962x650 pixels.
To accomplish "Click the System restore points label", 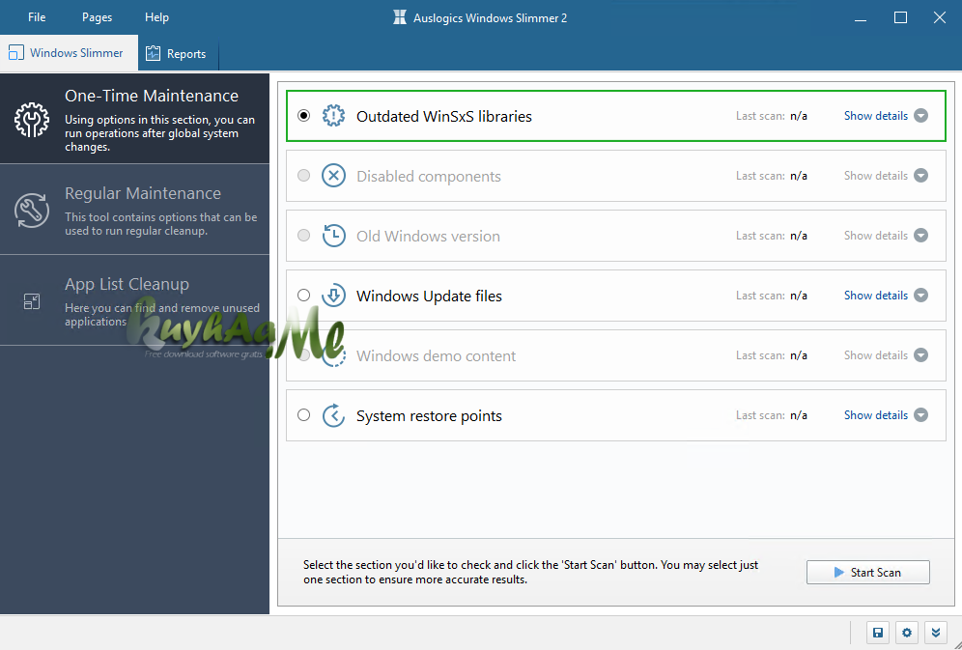I will coord(429,415).
